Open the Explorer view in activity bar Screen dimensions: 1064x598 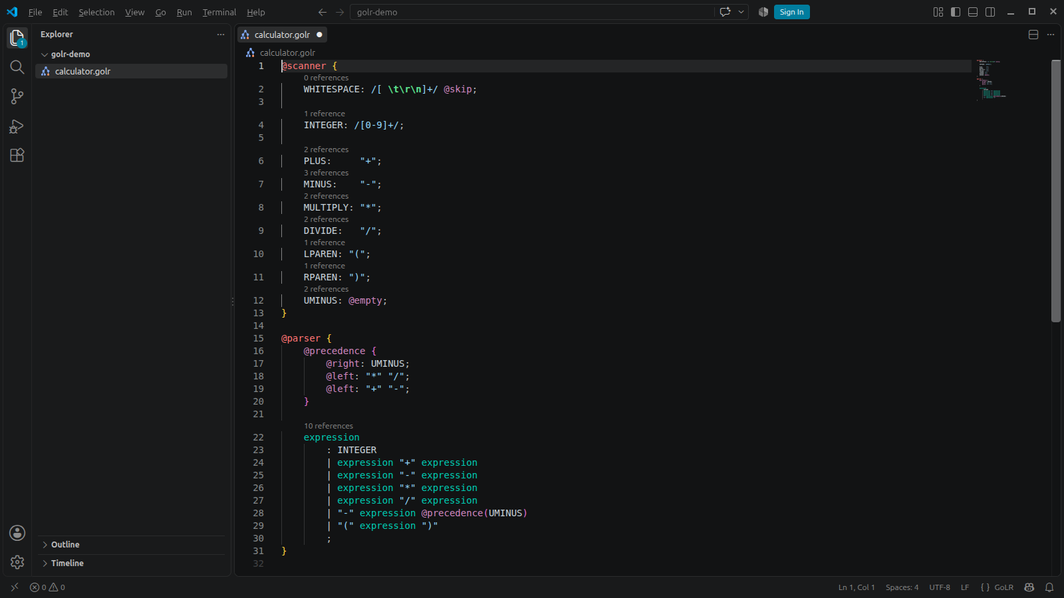(x=17, y=38)
